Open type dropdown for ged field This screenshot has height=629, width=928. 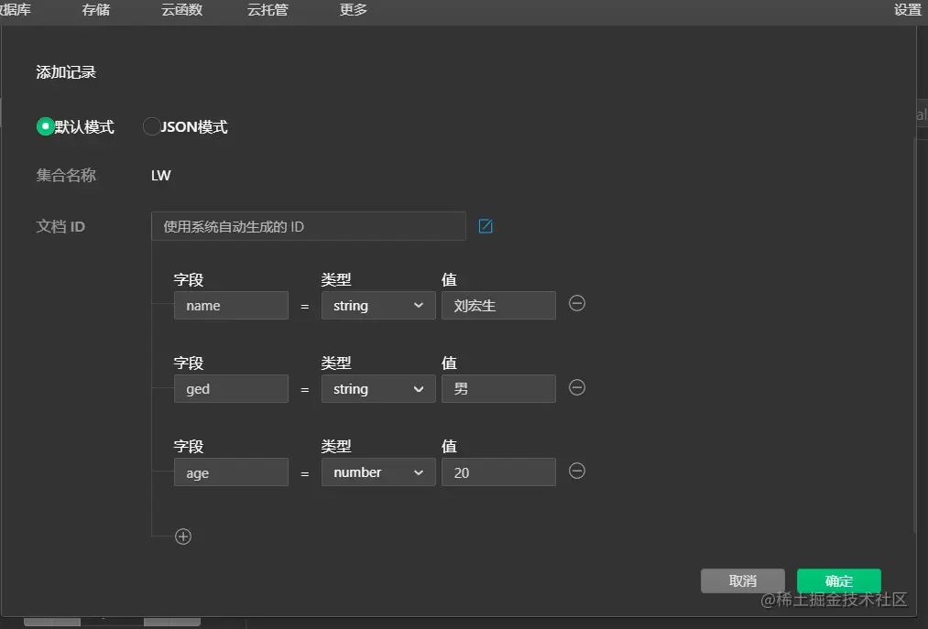pyautogui.click(x=378, y=389)
